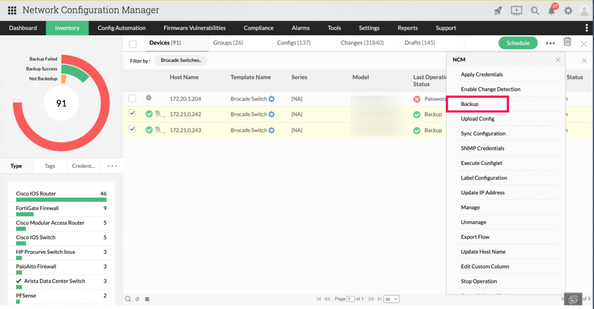Go to first page arrow
This screenshot has height=309, width=594.
click(x=318, y=299)
